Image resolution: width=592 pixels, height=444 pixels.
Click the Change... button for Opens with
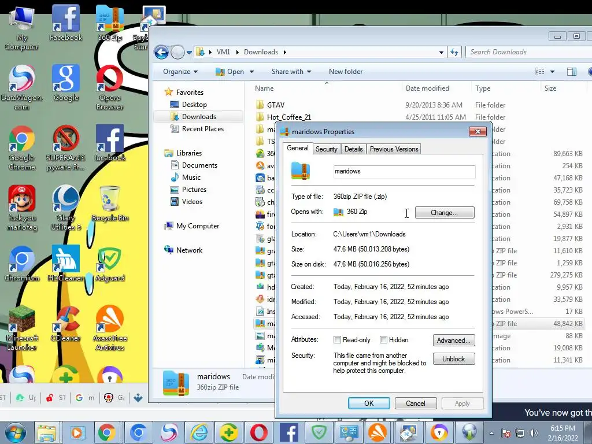(445, 213)
